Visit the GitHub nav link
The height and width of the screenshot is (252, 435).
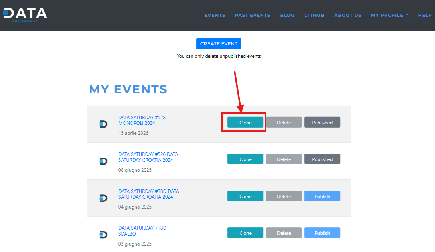(314, 15)
